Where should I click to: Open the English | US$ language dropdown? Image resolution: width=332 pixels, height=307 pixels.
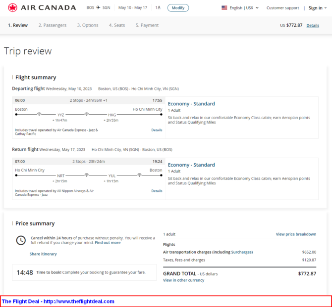pos(244,8)
